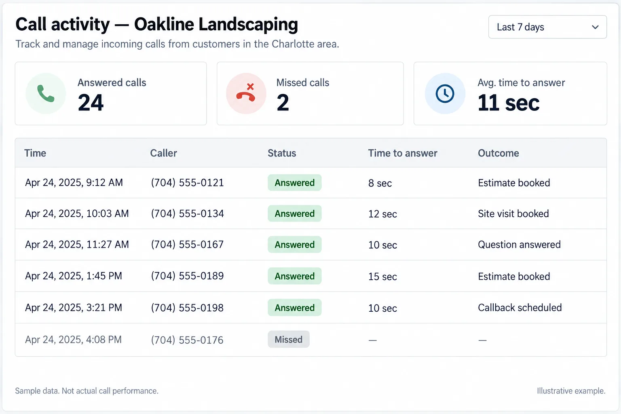The image size is (621, 414).
Task: Sort by the Time column header
Action: (x=35, y=153)
